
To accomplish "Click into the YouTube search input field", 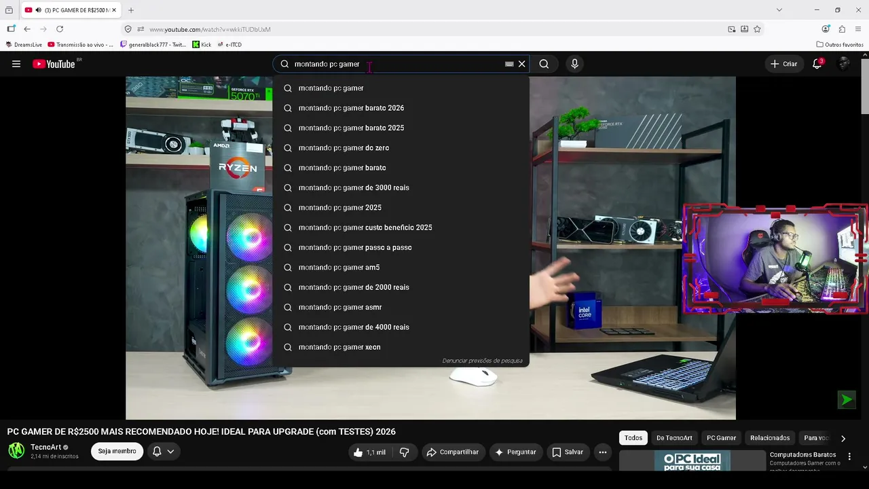I will [x=397, y=64].
